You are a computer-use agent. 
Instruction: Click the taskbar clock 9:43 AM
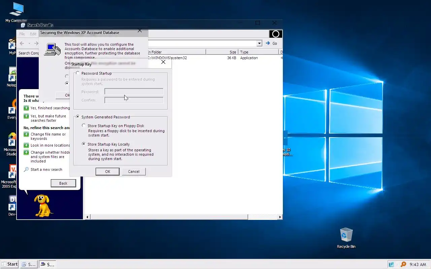(x=418, y=265)
